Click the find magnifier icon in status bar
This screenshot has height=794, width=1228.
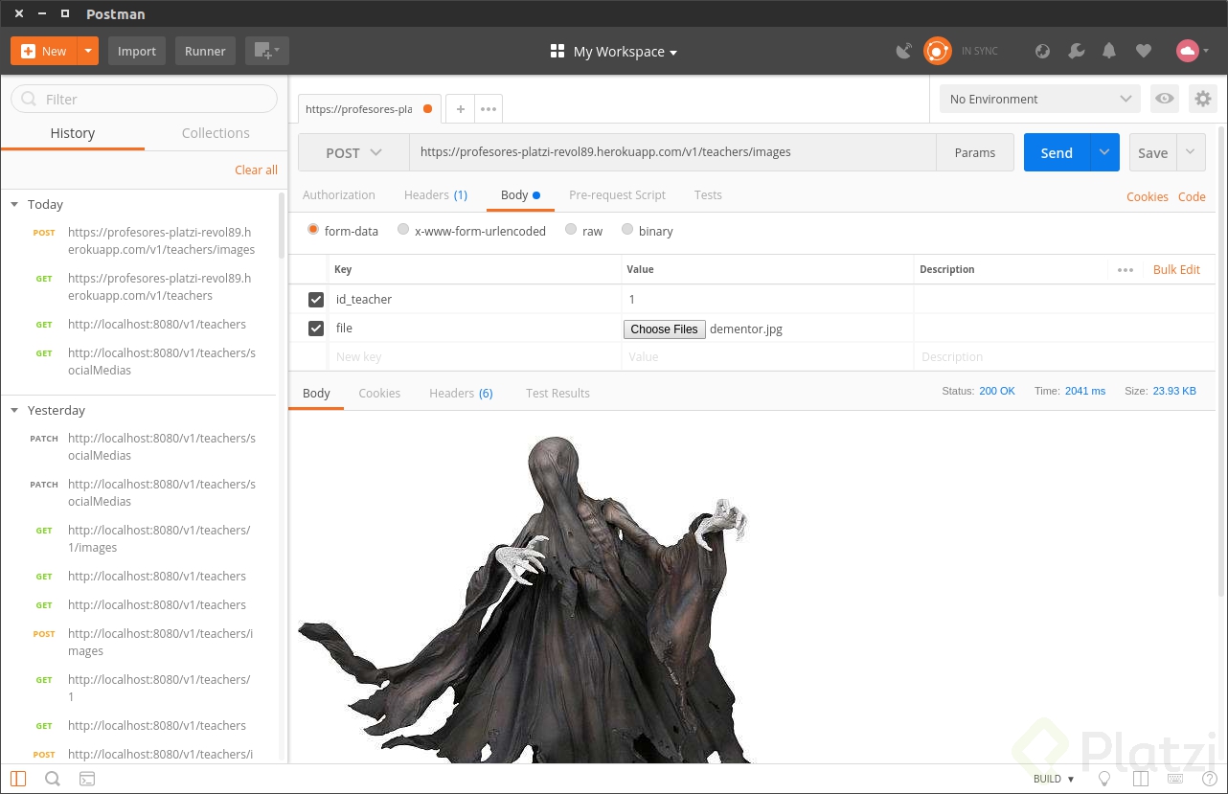(x=53, y=779)
